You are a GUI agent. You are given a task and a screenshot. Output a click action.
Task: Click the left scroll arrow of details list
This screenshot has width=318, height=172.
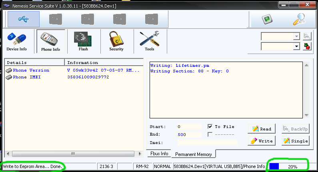[8, 154]
